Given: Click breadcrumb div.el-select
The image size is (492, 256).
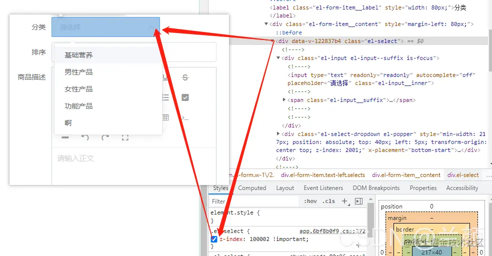Looking at the screenshot, I should pos(463,175).
